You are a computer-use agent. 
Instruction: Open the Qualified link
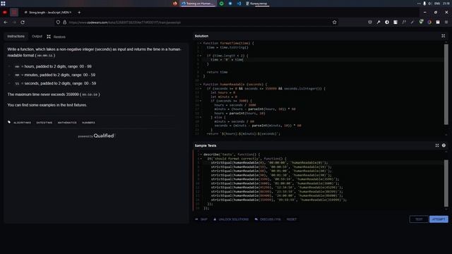click(x=104, y=135)
